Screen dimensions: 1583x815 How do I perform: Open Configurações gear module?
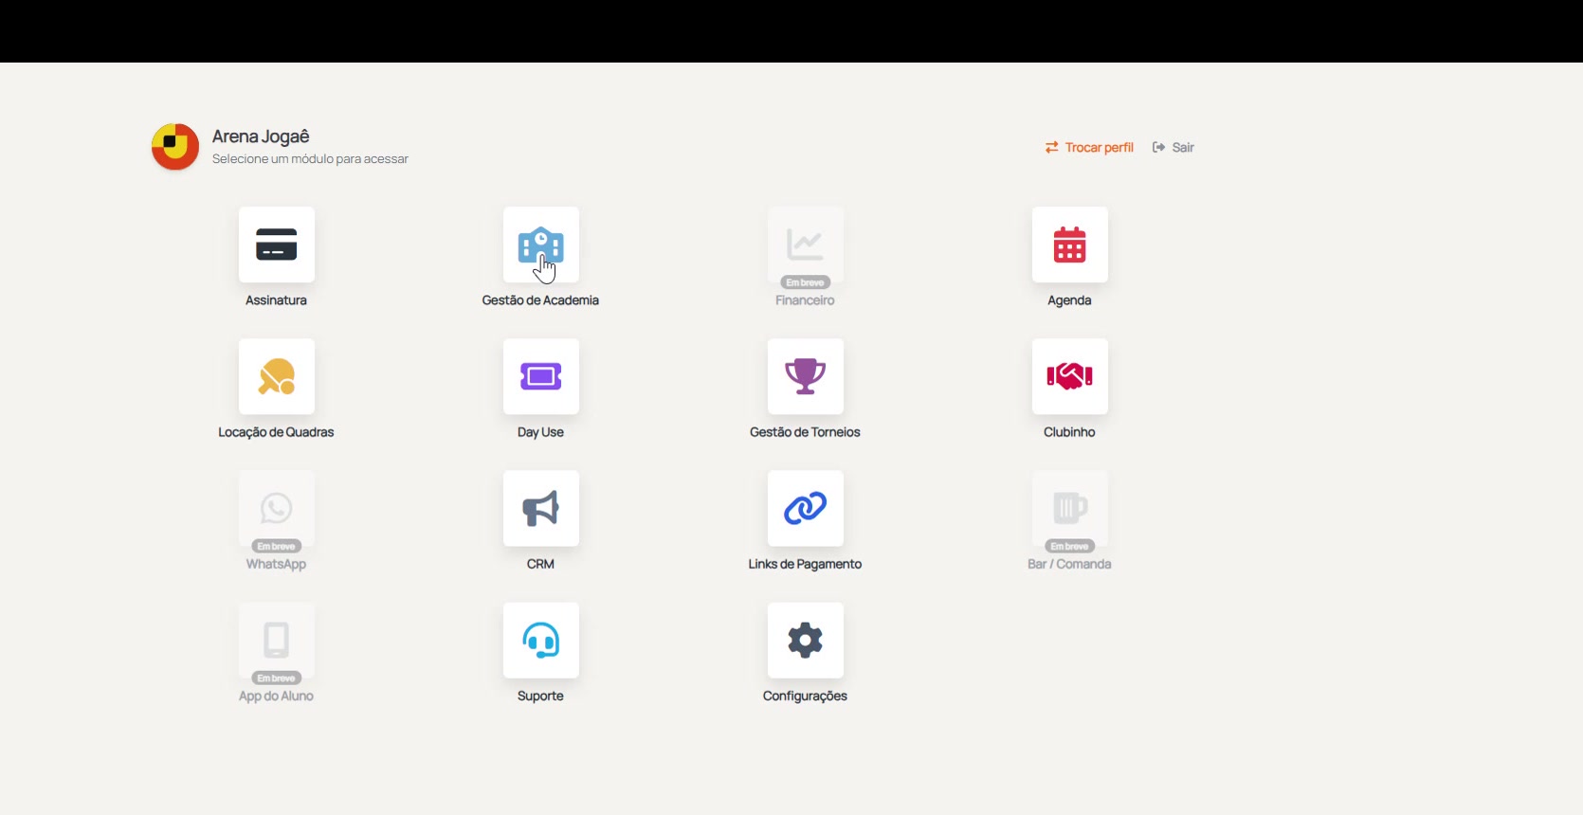coord(805,640)
